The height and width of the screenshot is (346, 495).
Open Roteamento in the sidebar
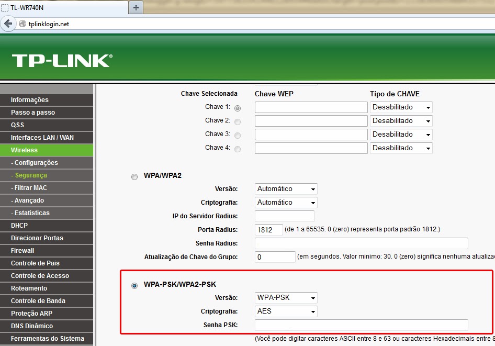coord(47,288)
